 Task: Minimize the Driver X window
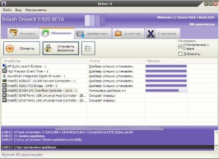click(x=206, y=4)
